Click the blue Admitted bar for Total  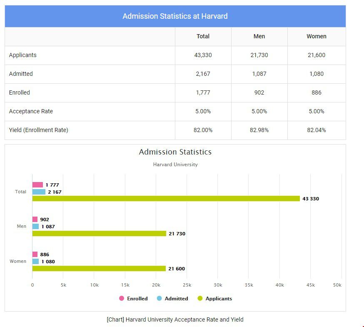coord(39,192)
